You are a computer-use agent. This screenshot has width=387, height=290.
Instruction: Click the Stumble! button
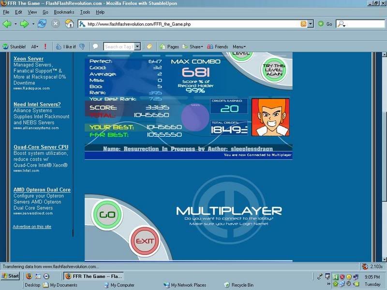coord(14,46)
